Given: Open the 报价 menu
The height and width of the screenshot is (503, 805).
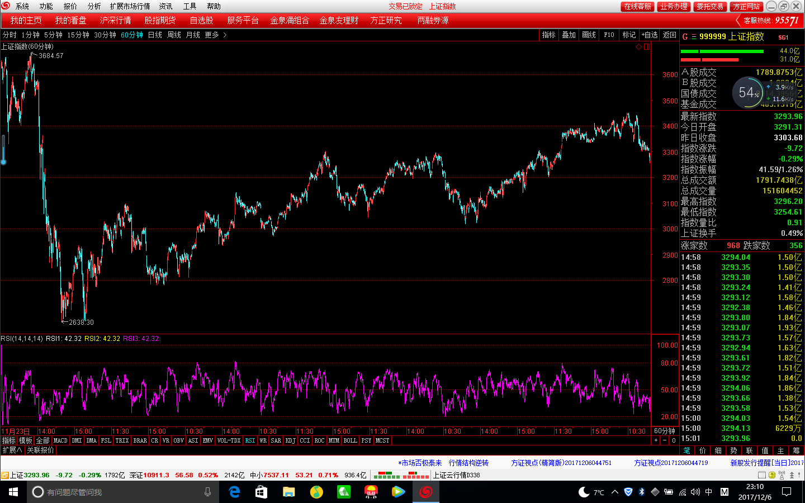Looking at the screenshot, I should 70,6.
